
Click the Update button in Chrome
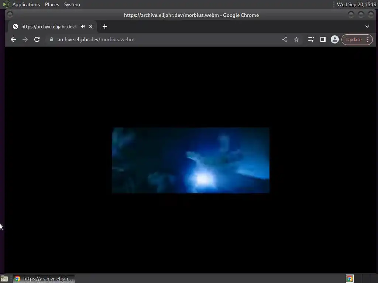[x=354, y=39]
